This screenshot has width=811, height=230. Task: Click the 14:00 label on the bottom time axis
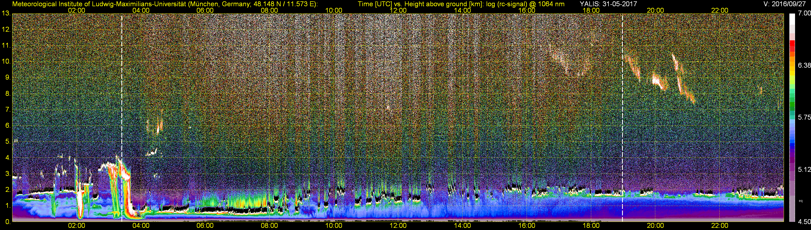click(x=463, y=226)
